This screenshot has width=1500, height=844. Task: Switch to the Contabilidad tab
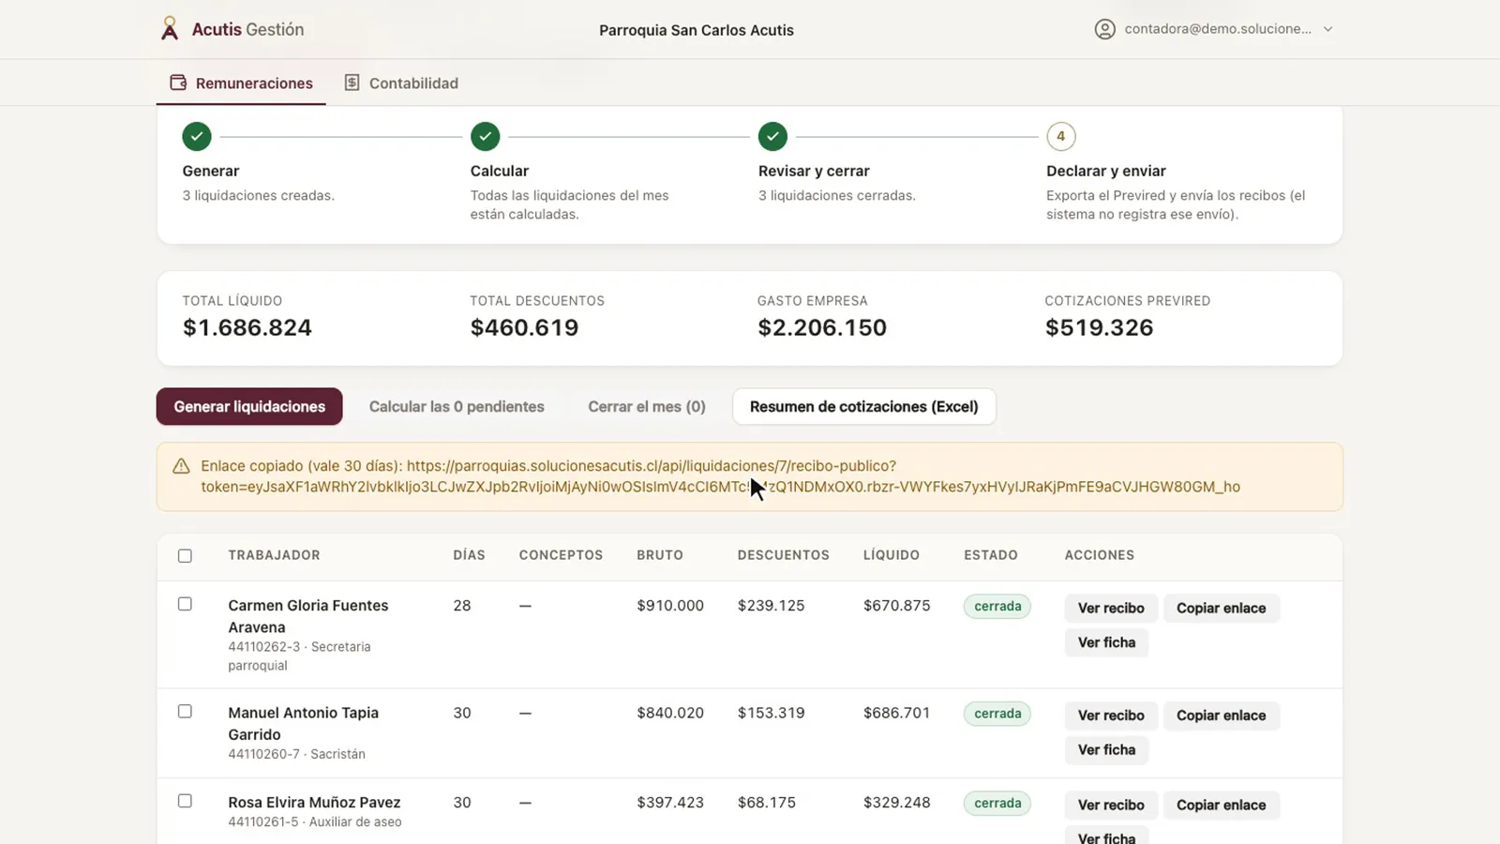(x=401, y=83)
